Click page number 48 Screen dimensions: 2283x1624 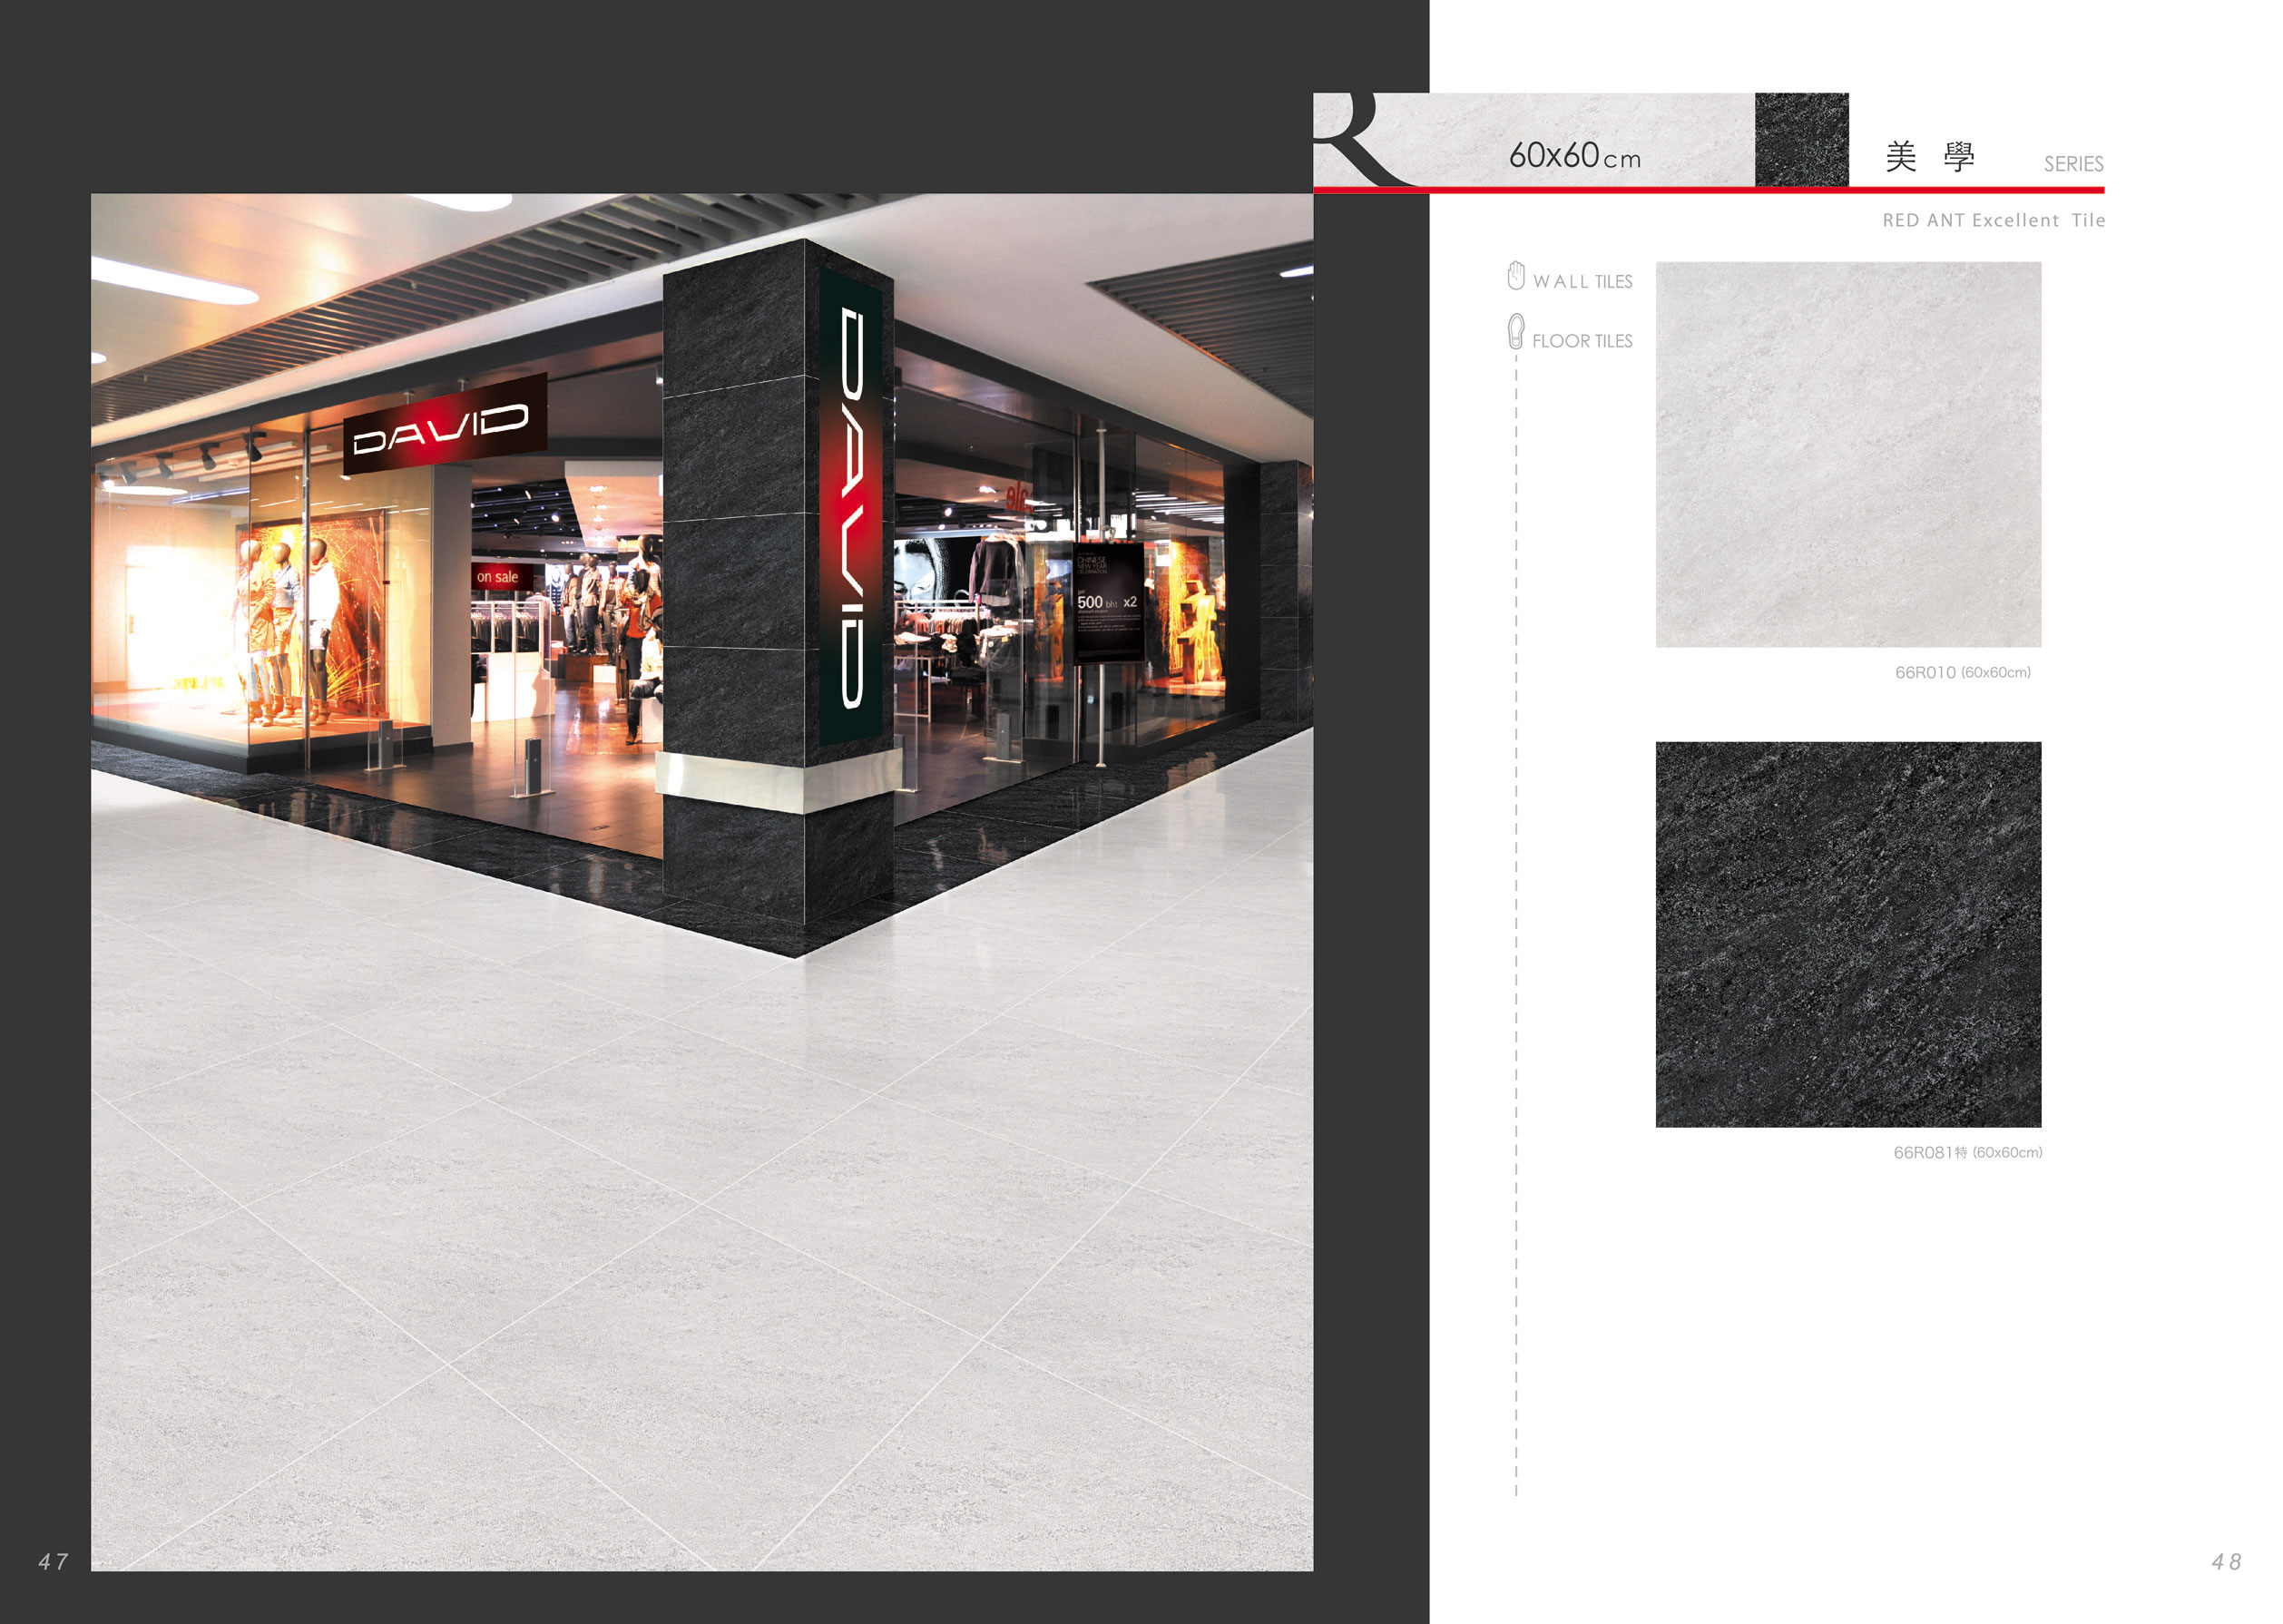(2225, 1561)
